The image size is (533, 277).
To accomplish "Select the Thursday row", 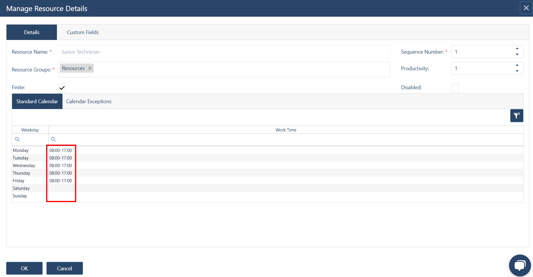I will (268, 173).
